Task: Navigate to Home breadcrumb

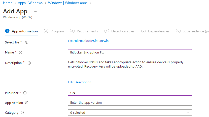Action: pos(8,3)
